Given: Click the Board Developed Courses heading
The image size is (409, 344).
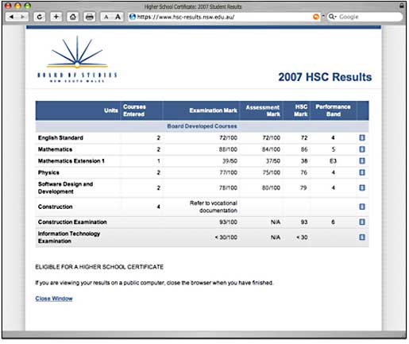Looking at the screenshot, I should pos(202,126).
